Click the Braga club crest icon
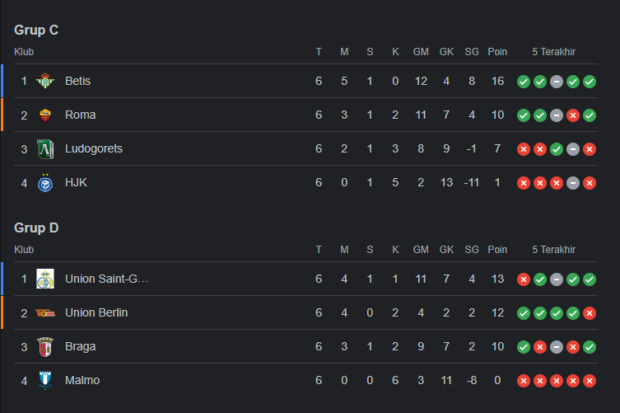Screen dimensions: 620x413 click(x=45, y=347)
